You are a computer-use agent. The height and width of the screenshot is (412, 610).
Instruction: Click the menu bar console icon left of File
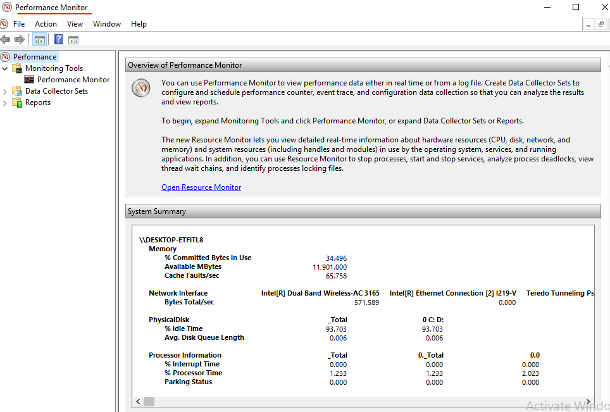[x=4, y=24]
